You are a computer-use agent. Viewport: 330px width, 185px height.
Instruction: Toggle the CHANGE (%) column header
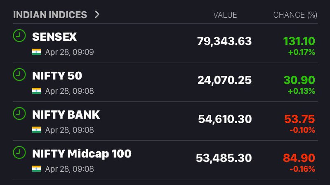click(295, 15)
